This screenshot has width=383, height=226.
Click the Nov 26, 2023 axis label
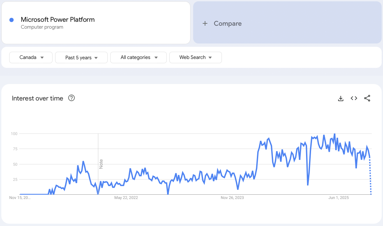pyautogui.click(x=232, y=198)
